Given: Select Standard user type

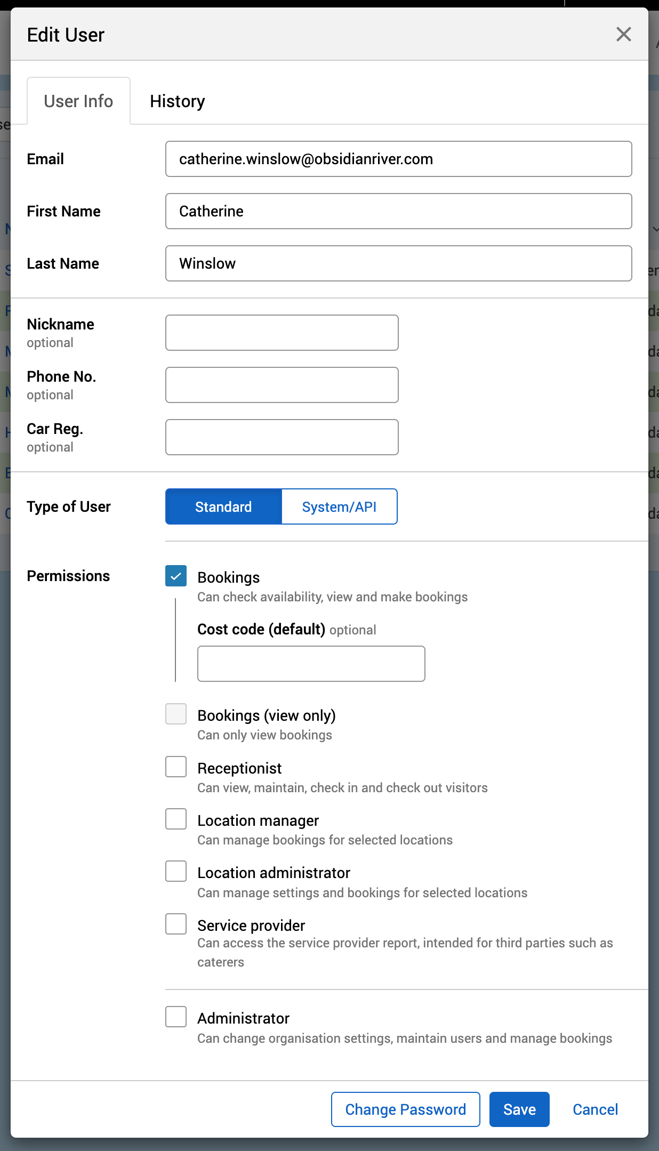Looking at the screenshot, I should click(x=223, y=506).
